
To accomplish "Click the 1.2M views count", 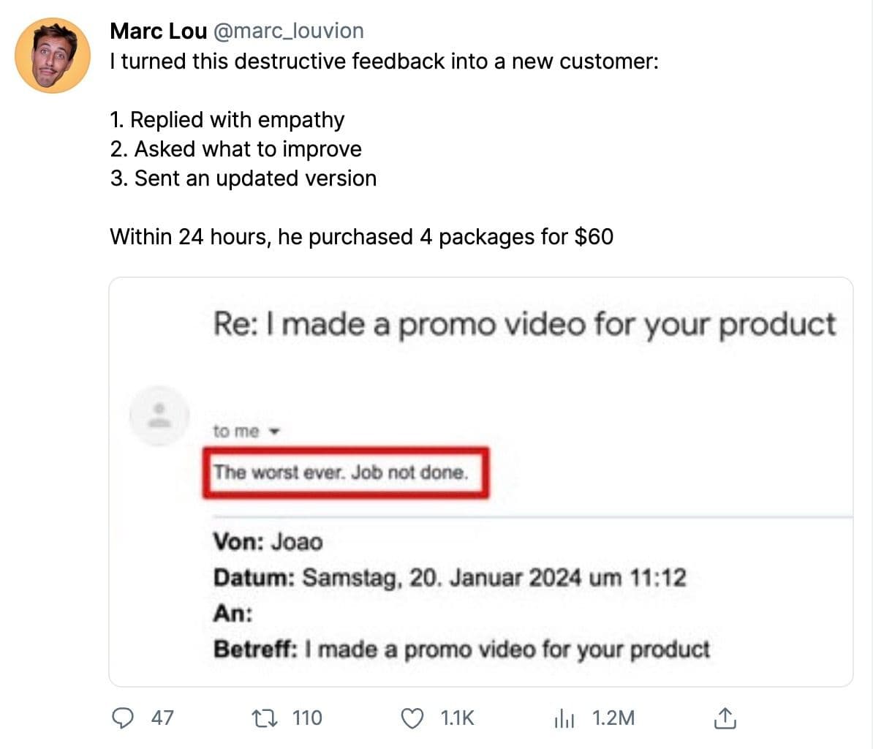I will point(613,718).
